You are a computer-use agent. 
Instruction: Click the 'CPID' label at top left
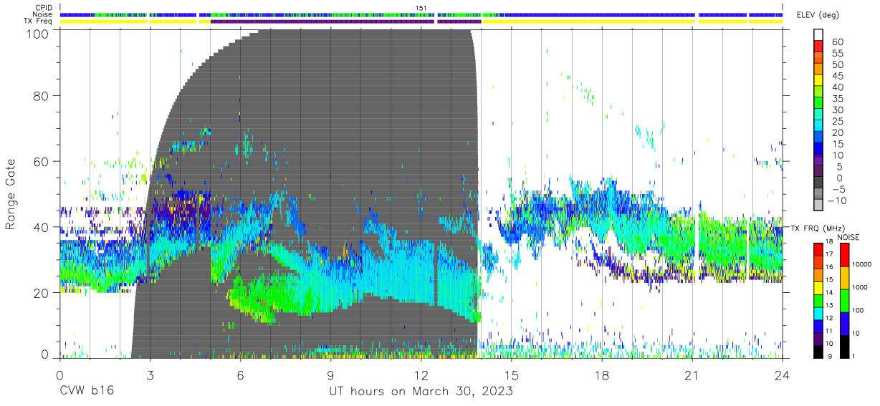(x=44, y=8)
